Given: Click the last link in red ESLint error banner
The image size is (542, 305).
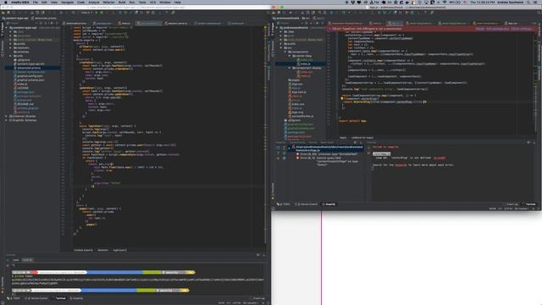Looking at the screenshot, I should (x=522, y=29).
